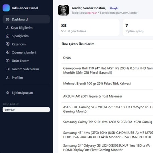
Task: Click the Influencer Panel logo square
Action: [6, 8]
